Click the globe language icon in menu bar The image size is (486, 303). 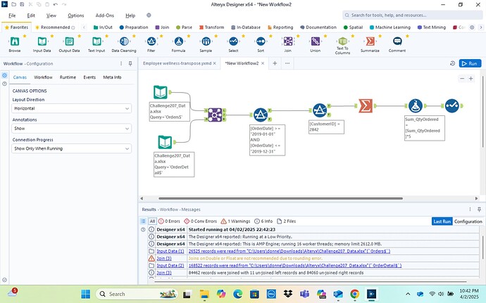click(x=149, y=15)
